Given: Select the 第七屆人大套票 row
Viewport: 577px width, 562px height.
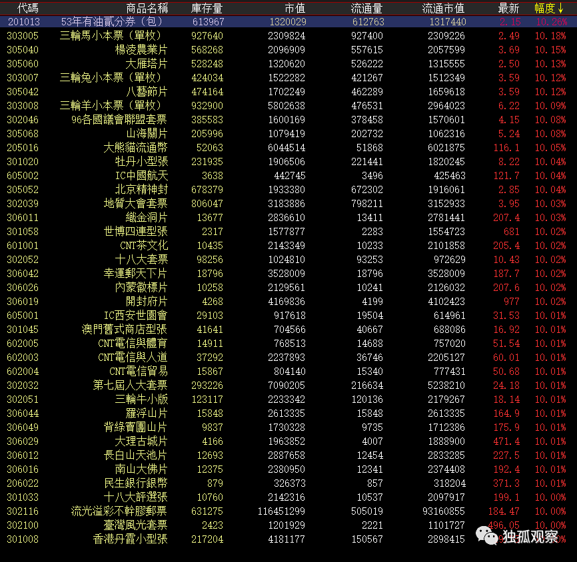Looking at the screenshot, I should [x=288, y=385].
